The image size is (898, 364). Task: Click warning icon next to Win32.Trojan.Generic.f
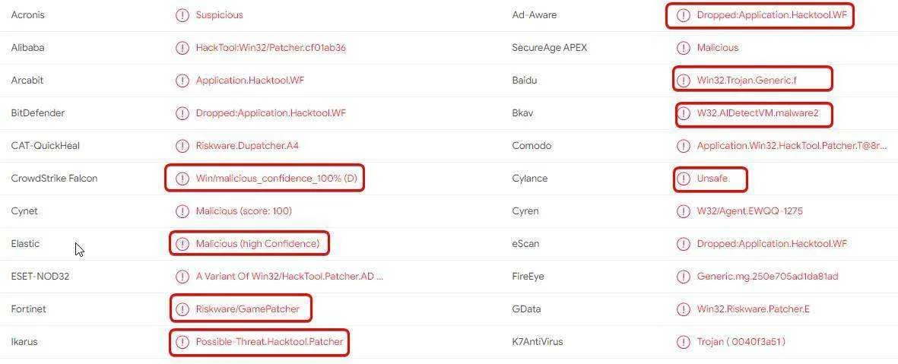point(684,80)
